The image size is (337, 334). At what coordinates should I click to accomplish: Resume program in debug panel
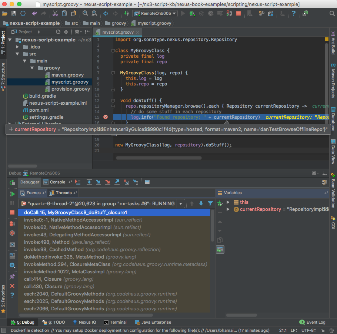[x=12, y=193]
